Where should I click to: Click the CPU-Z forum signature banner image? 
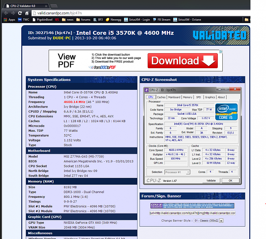192,206
